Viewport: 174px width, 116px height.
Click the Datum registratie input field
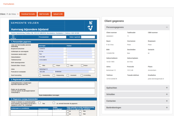88,37
